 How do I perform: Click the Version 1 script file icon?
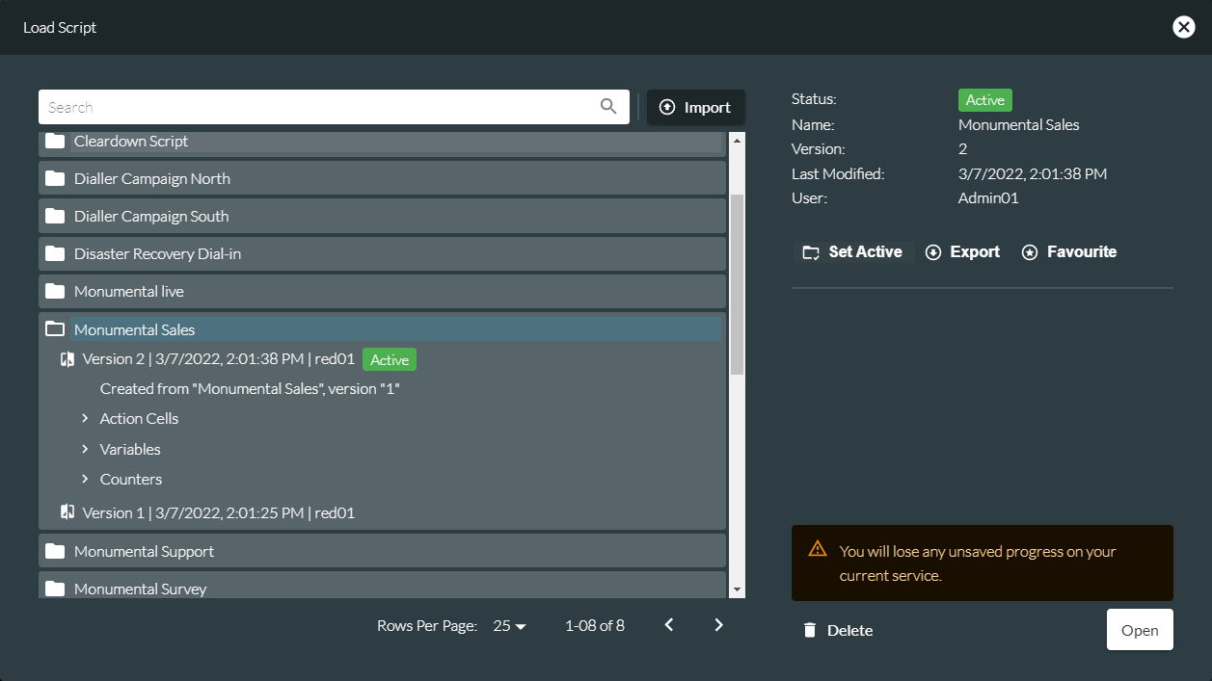[67, 512]
